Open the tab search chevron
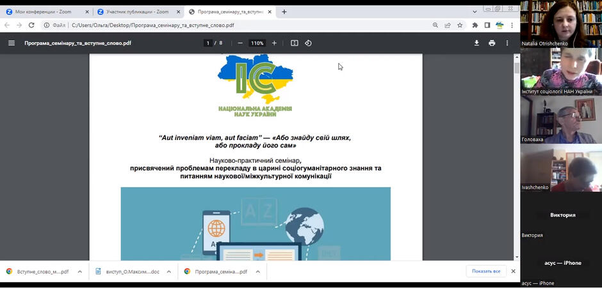The image size is (602, 288). pyautogui.click(x=475, y=12)
